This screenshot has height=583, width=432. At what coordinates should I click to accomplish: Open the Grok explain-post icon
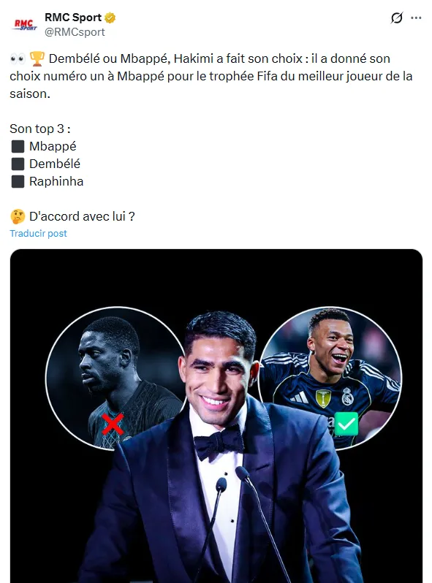coord(397,18)
